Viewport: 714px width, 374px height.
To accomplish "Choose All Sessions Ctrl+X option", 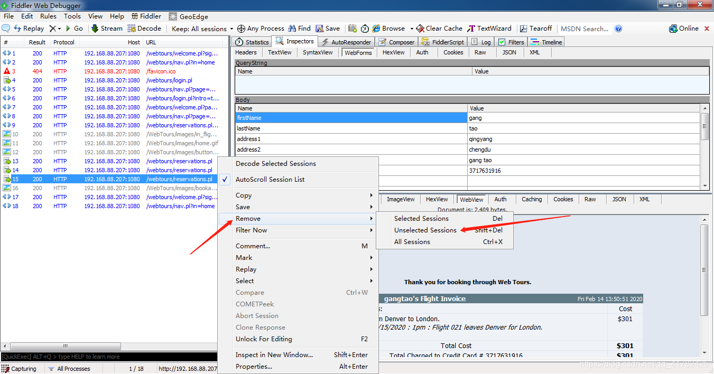I will point(444,242).
